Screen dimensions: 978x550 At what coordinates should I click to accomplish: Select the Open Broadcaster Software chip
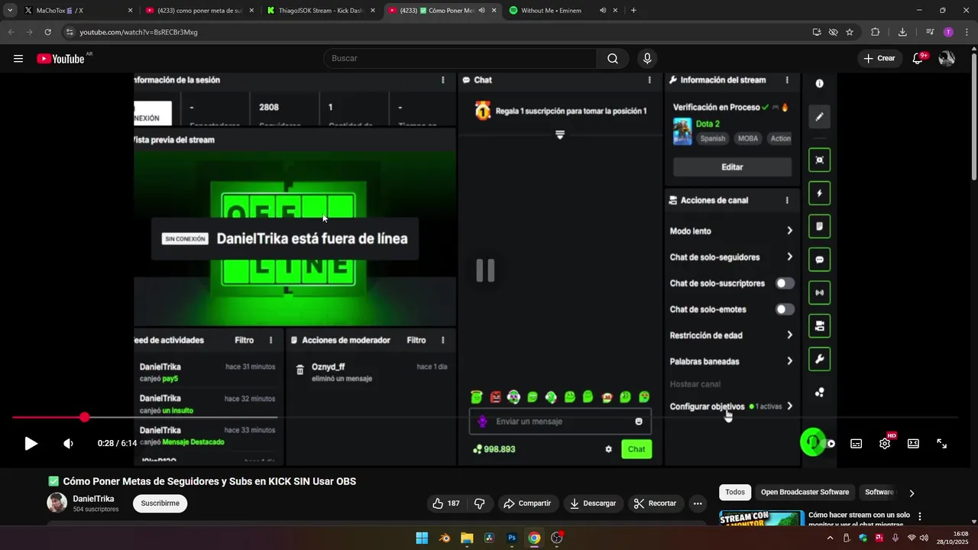coord(805,493)
